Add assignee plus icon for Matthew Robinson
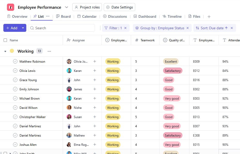This screenshot has height=154, width=240. pyautogui.click(x=95, y=61)
